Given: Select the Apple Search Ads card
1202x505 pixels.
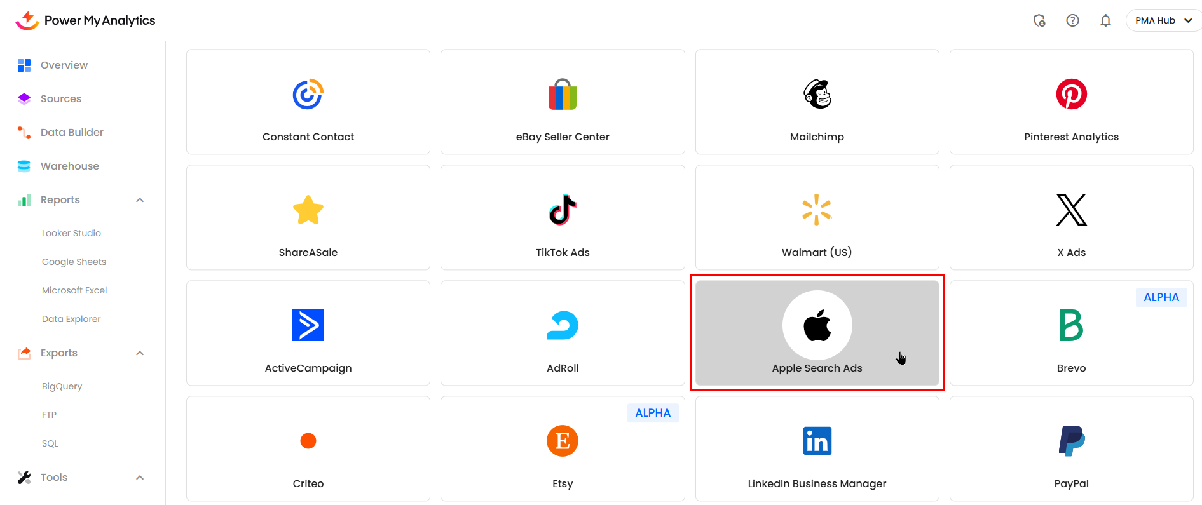Looking at the screenshot, I should click(817, 333).
